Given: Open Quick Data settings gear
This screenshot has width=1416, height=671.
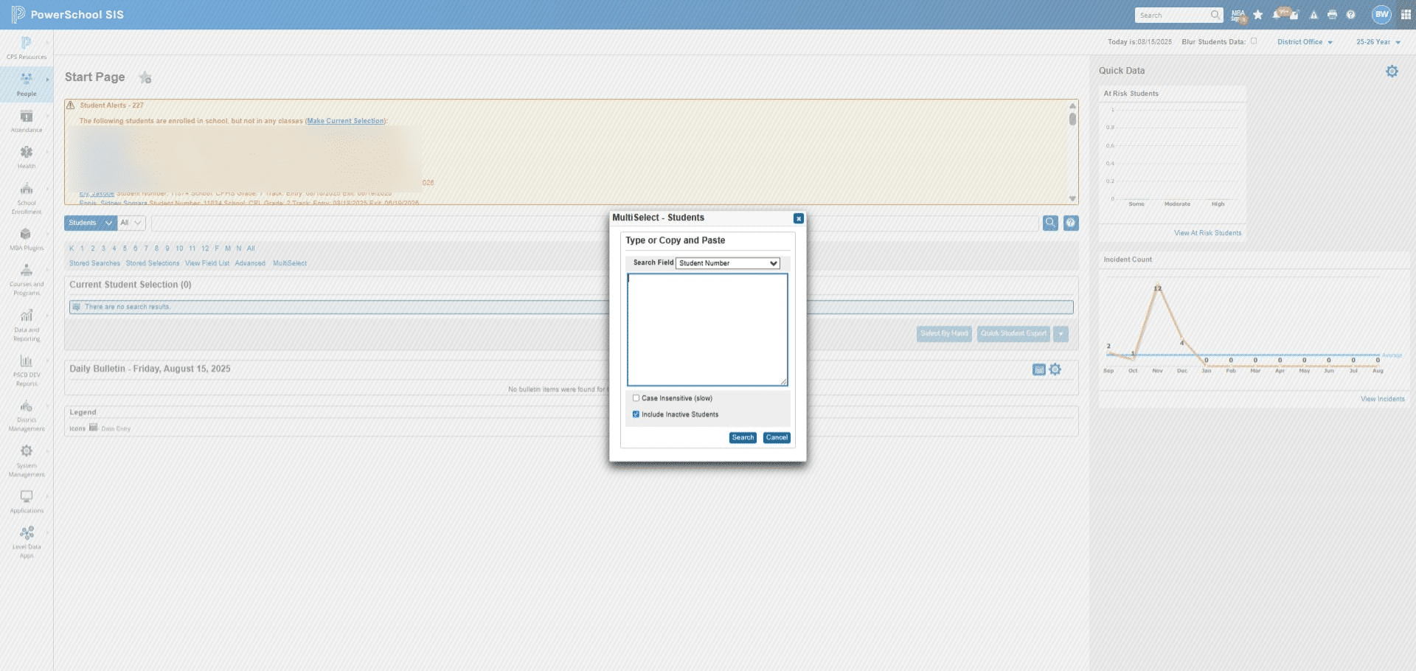Looking at the screenshot, I should pos(1392,72).
